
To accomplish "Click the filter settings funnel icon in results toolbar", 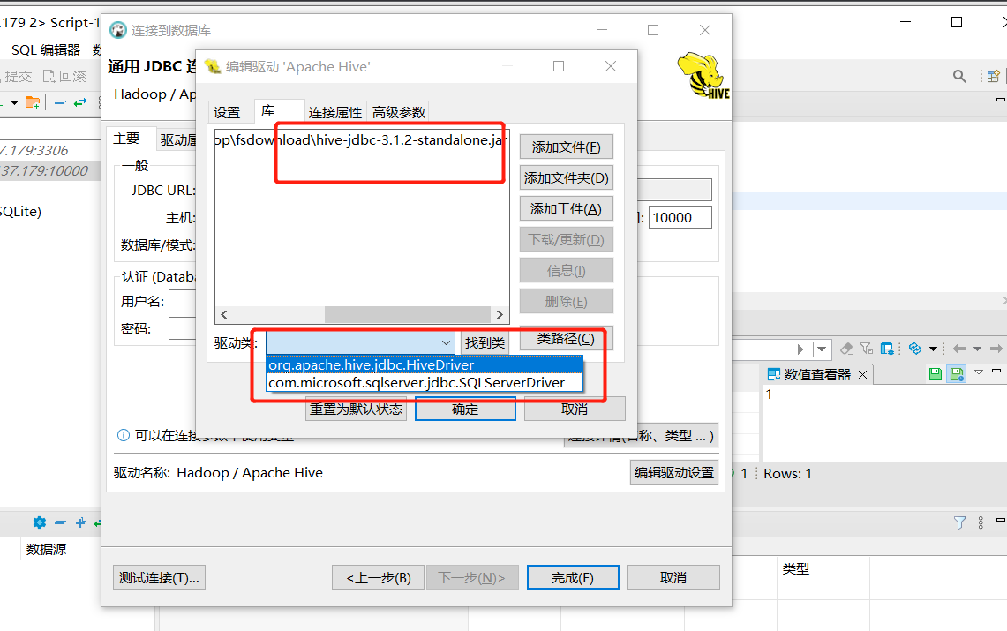I will (x=867, y=349).
